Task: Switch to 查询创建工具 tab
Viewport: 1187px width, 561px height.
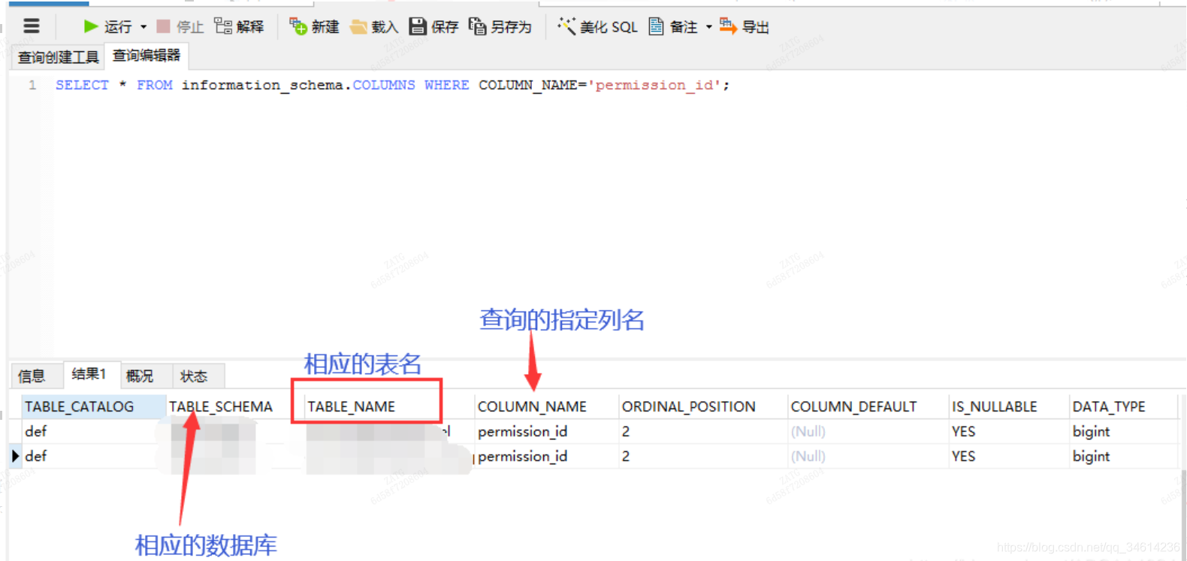Action: (x=59, y=57)
